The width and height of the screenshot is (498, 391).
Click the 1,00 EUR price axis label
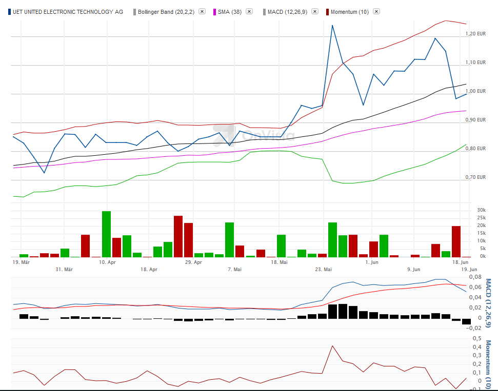click(475, 91)
